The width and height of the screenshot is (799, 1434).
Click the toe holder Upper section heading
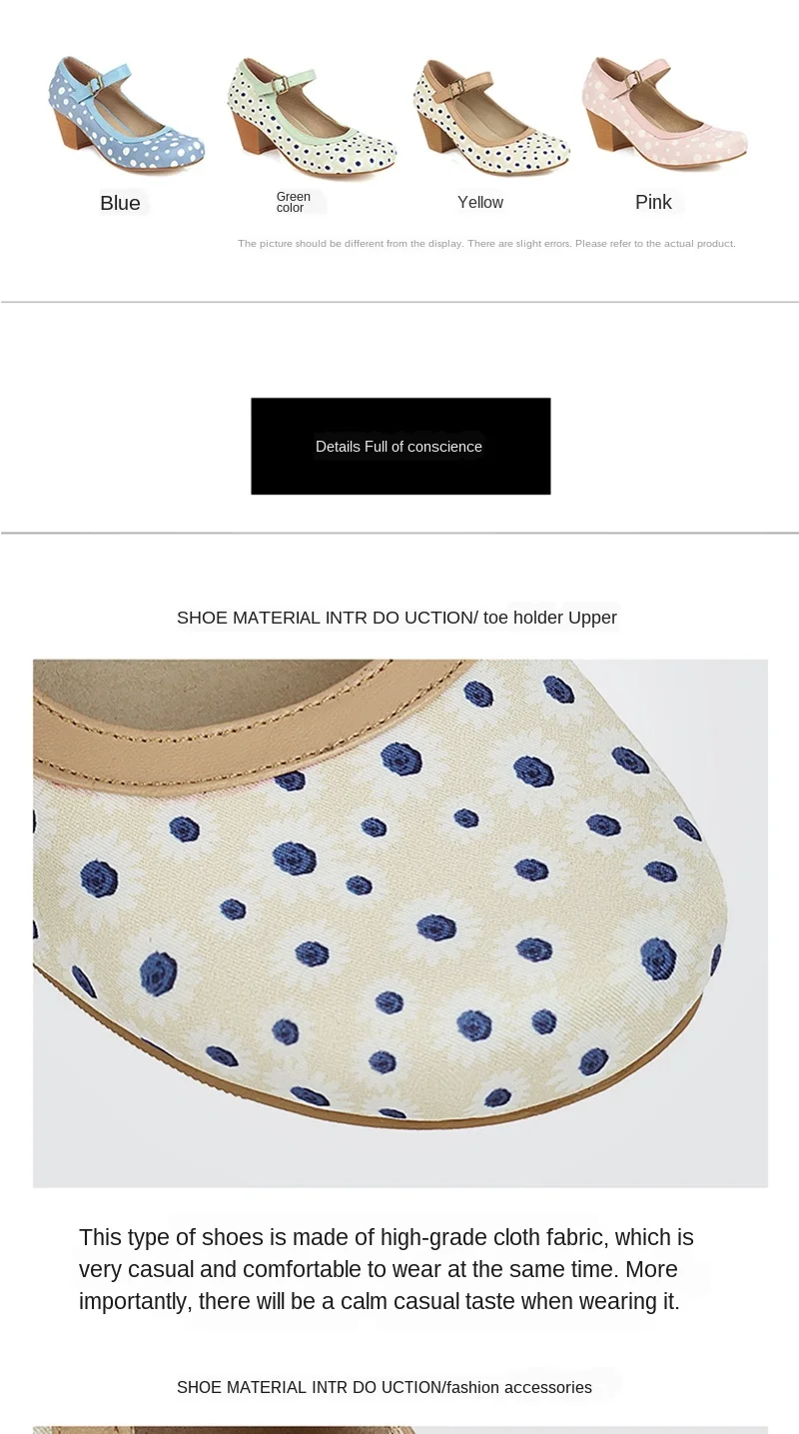pyautogui.click(x=397, y=618)
